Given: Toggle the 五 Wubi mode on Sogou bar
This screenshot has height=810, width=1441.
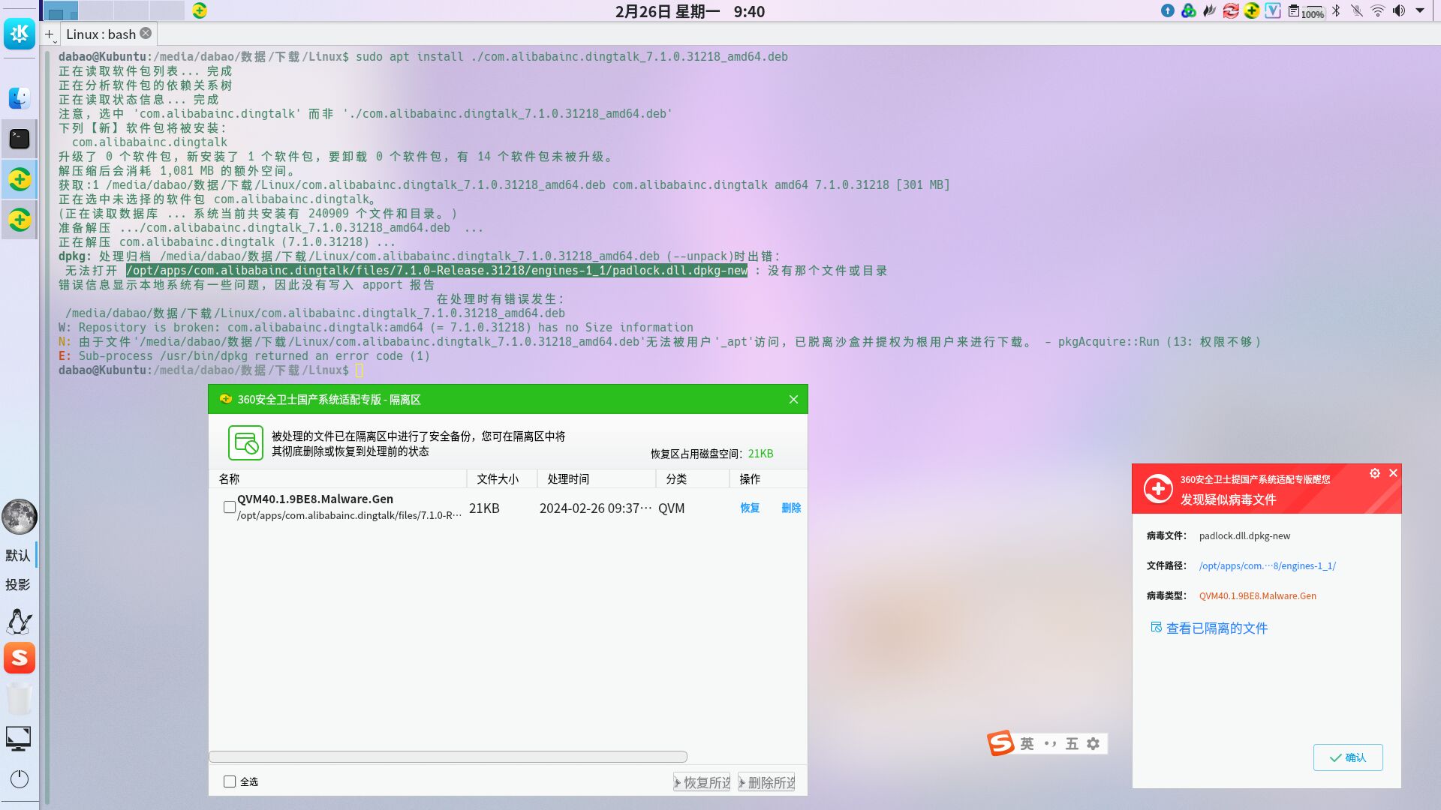Looking at the screenshot, I should click(x=1072, y=743).
